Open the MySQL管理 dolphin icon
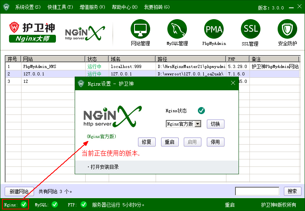Screen dimensions: 305x211 (177, 29)
